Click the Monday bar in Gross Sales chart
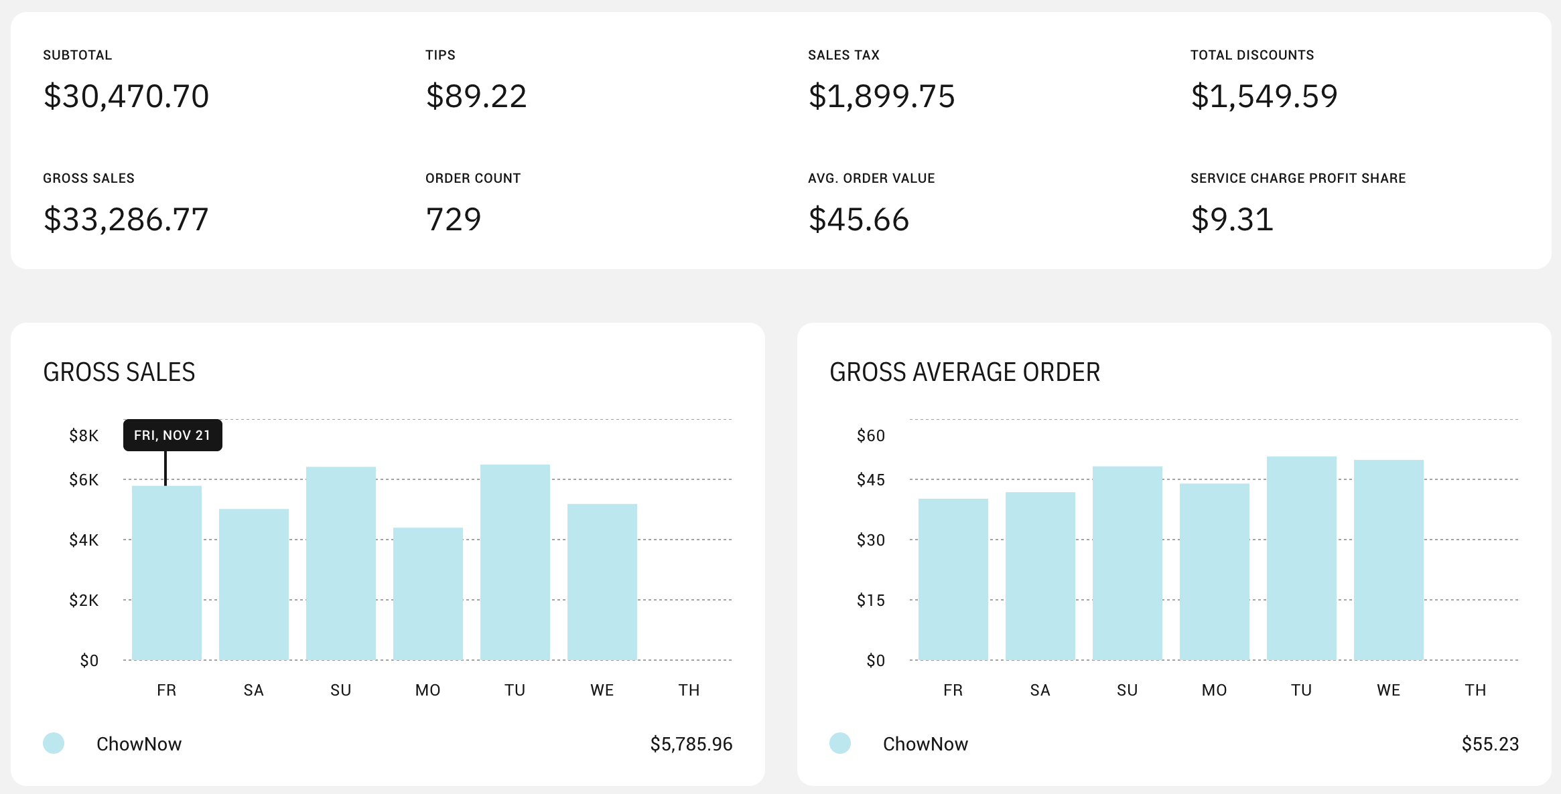 (x=427, y=593)
